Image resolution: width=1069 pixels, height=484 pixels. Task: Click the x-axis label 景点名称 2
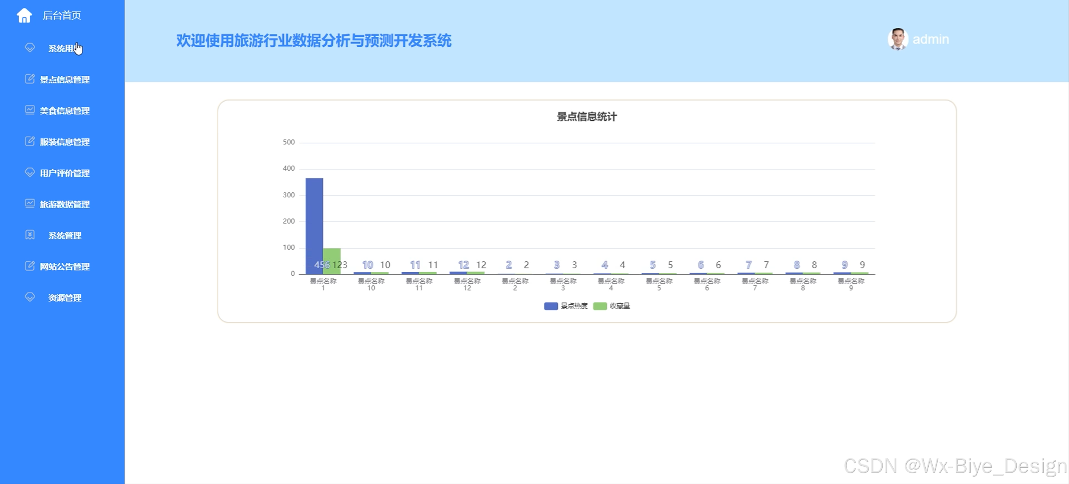point(515,285)
